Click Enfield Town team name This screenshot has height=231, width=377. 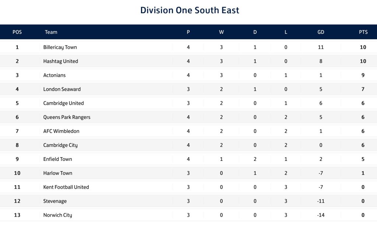click(57, 159)
